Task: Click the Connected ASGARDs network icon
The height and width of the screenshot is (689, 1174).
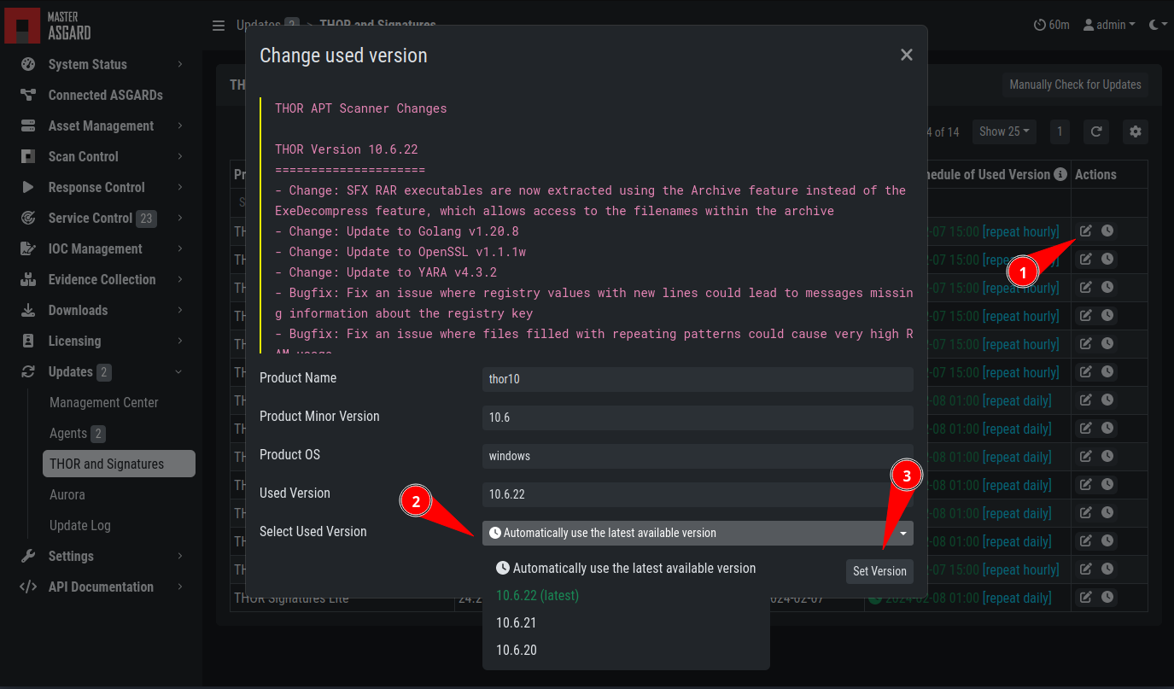Action: (x=28, y=95)
